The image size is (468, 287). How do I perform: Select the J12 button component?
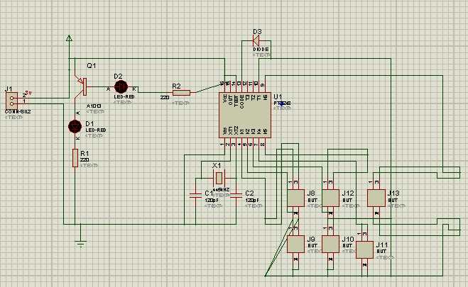click(330, 198)
